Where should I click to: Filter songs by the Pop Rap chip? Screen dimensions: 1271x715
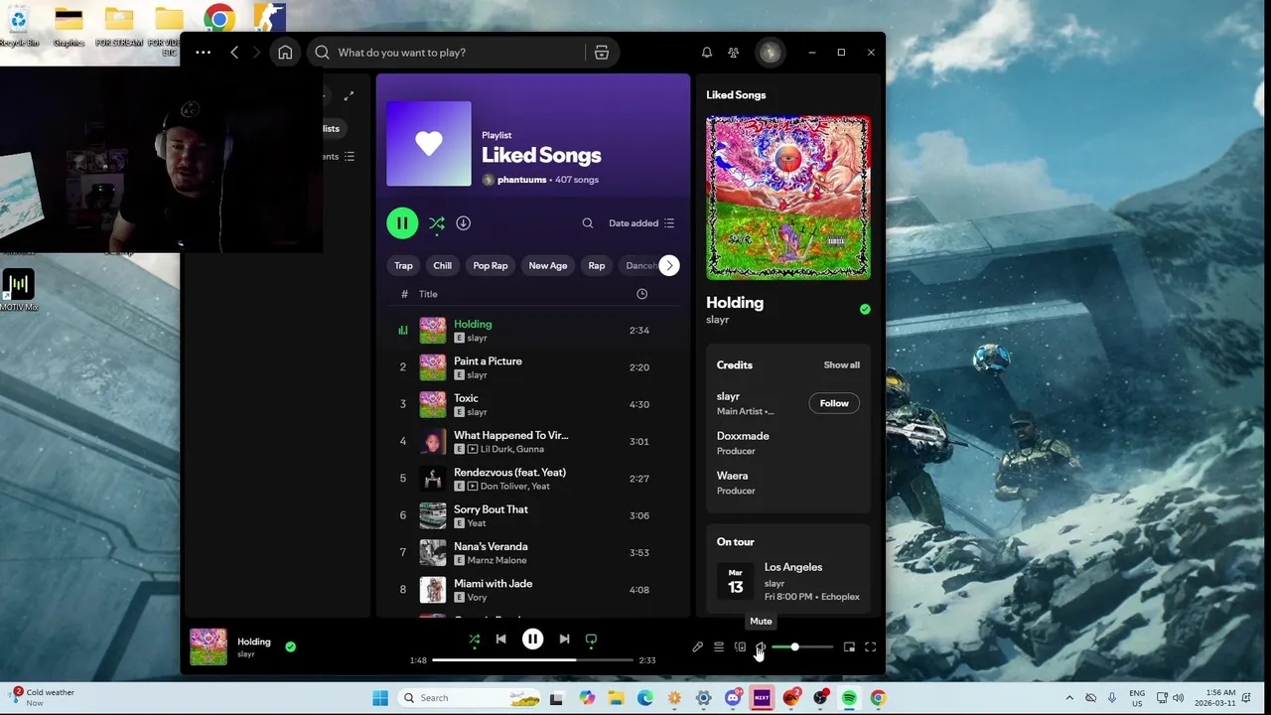click(491, 266)
